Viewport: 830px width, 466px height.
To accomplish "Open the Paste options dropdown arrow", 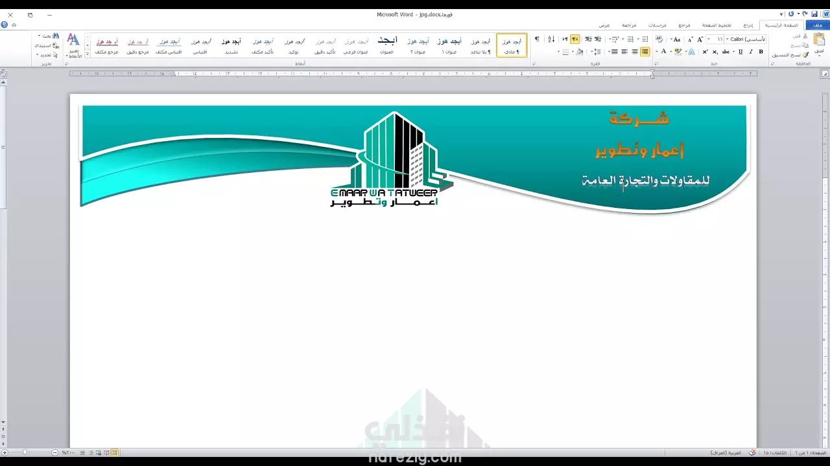I will (x=819, y=56).
